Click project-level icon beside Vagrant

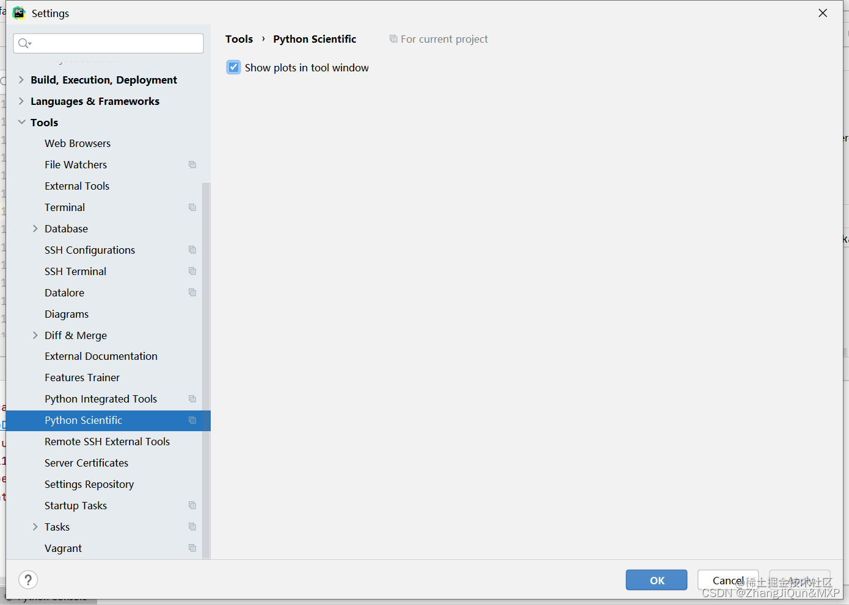pos(192,548)
